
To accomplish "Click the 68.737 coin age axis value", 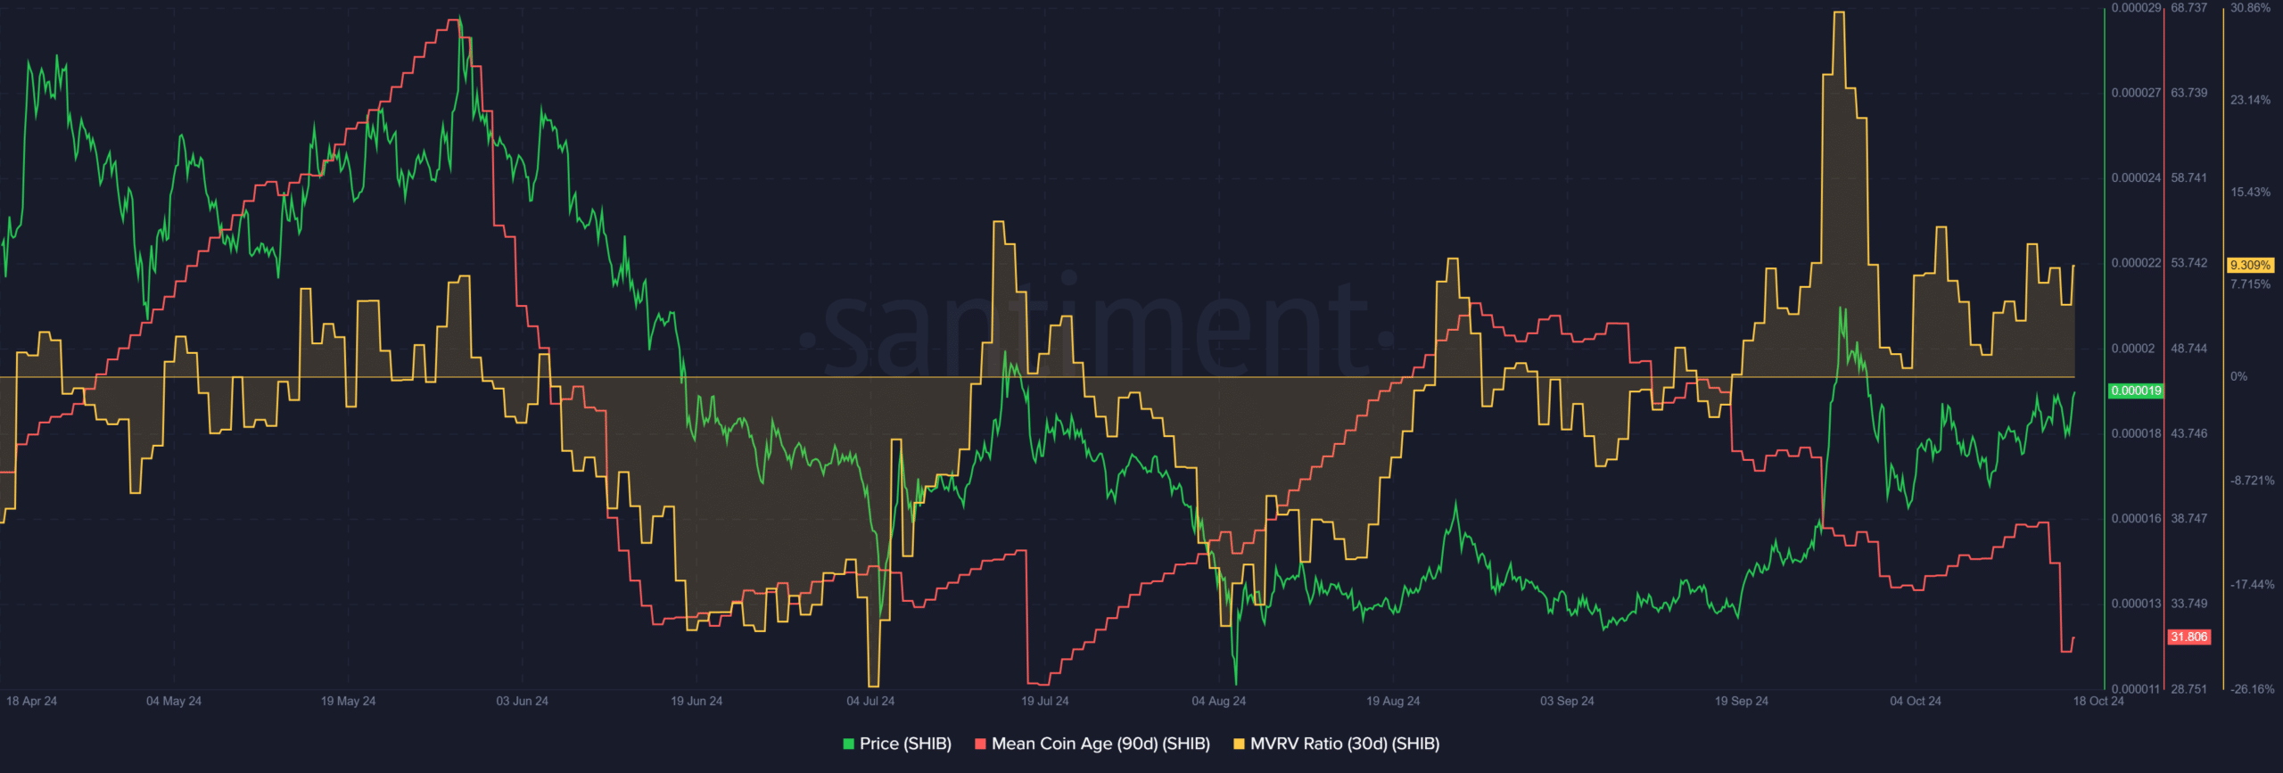I will 2189,8.
